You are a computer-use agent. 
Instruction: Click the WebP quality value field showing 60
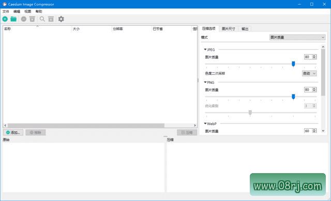(308, 131)
